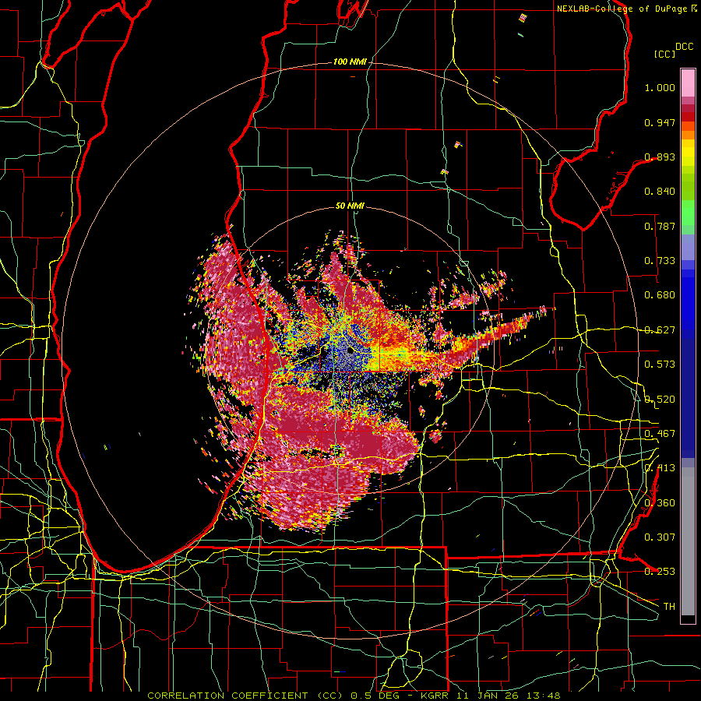This screenshot has height=701, width=701.
Task: Click the 0.947 value on the color scale
Action: pos(660,122)
